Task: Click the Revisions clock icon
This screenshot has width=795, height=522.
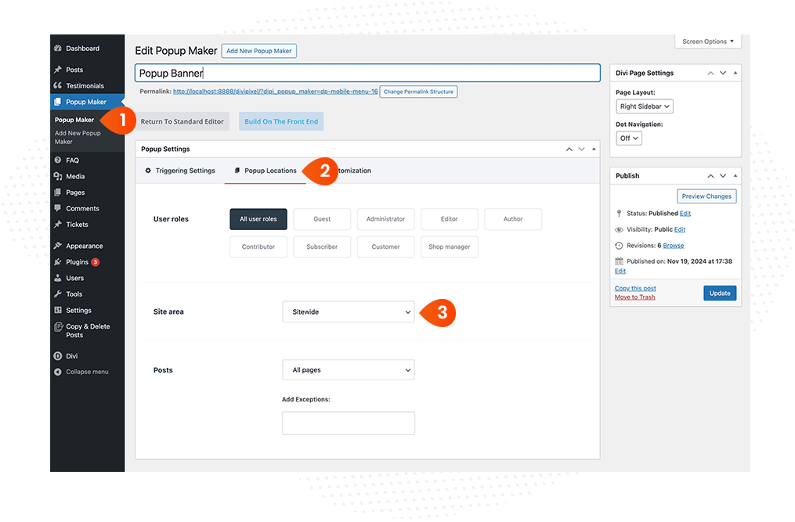Action: tap(619, 246)
